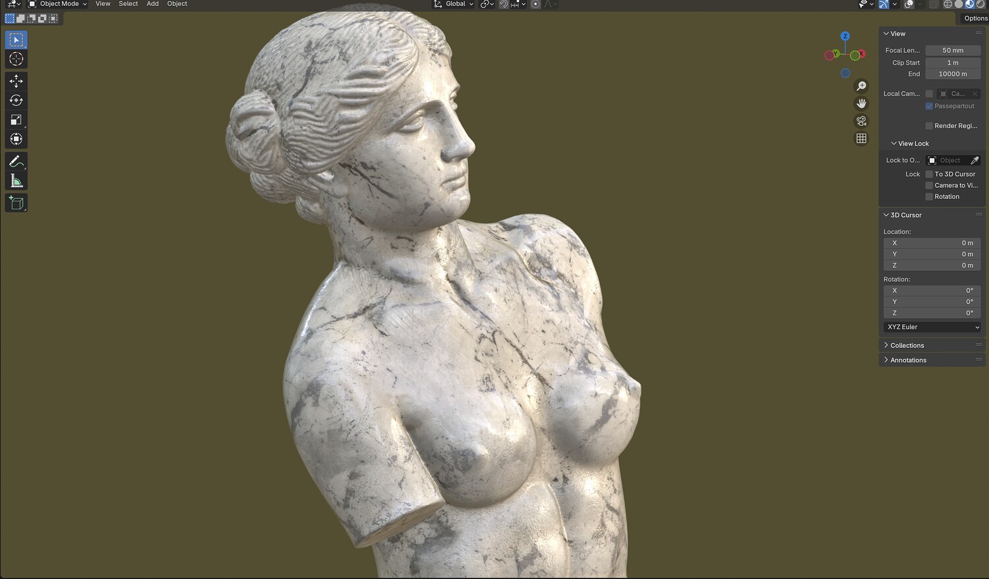Viewport: 989px width, 579px height.
Task: Click the clip End 10000 m field
Action: (x=953, y=74)
